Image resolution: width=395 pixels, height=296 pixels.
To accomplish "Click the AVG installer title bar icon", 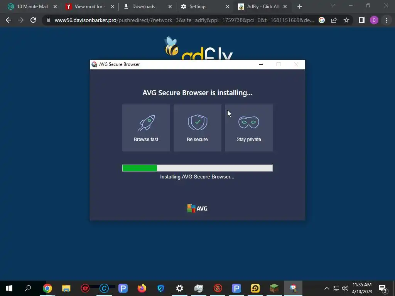I will click(94, 64).
